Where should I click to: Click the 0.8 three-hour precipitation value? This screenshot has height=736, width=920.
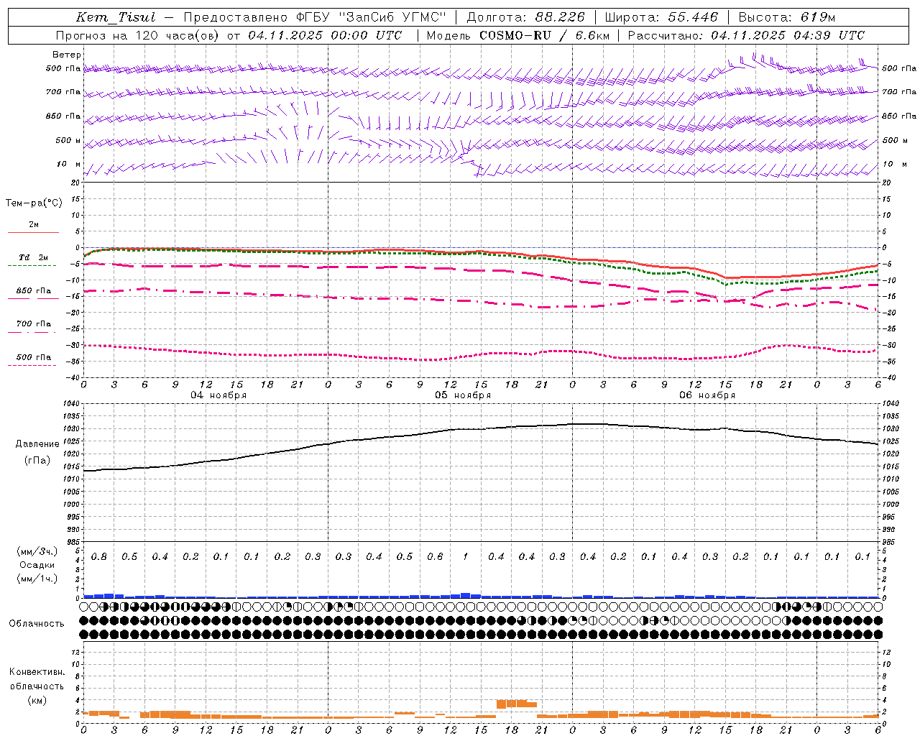(x=98, y=557)
